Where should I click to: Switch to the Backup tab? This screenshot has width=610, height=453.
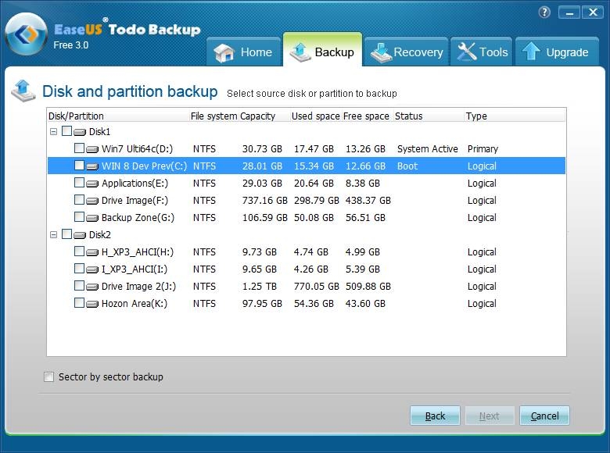pyautogui.click(x=322, y=50)
